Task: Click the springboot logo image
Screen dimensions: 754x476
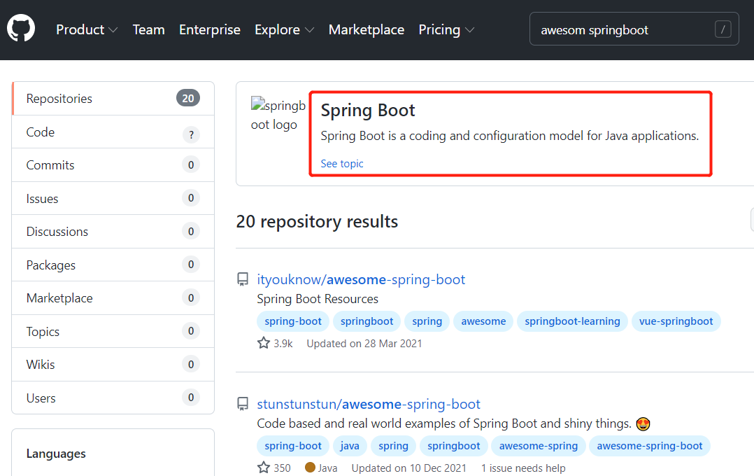Action: click(x=278, y=115)
